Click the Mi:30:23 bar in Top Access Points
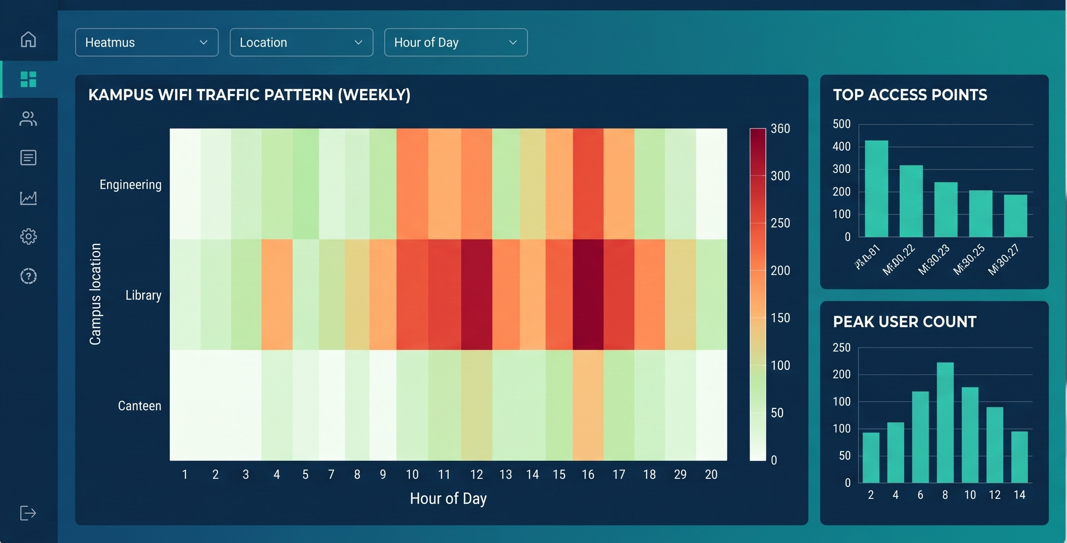The image size is (1067, 543). 946,210
